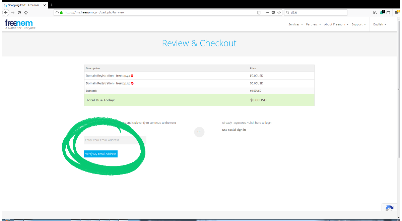Click the Total Due Today label
This screenshot has height=221, width=402.
[x=100, y=100]
